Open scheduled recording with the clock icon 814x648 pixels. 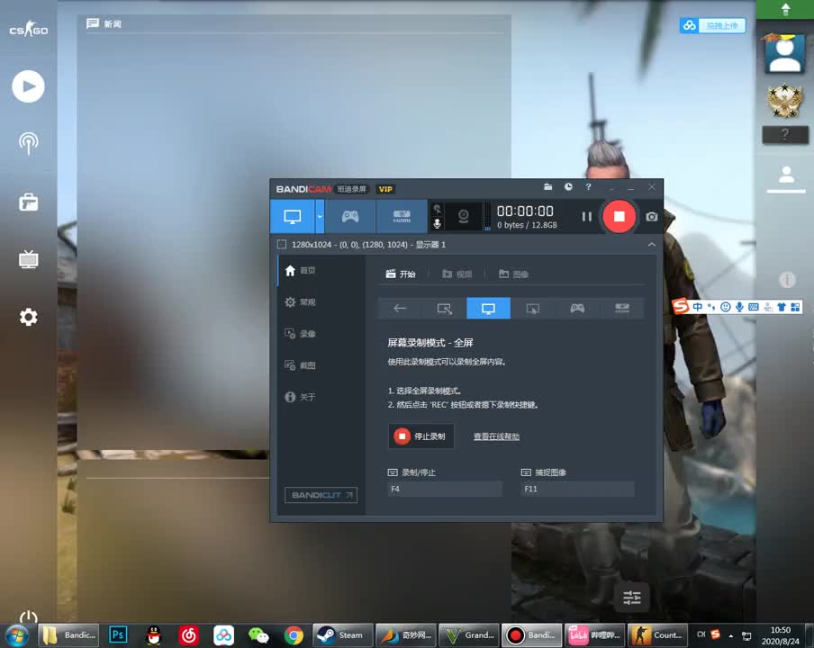(567, 187)
